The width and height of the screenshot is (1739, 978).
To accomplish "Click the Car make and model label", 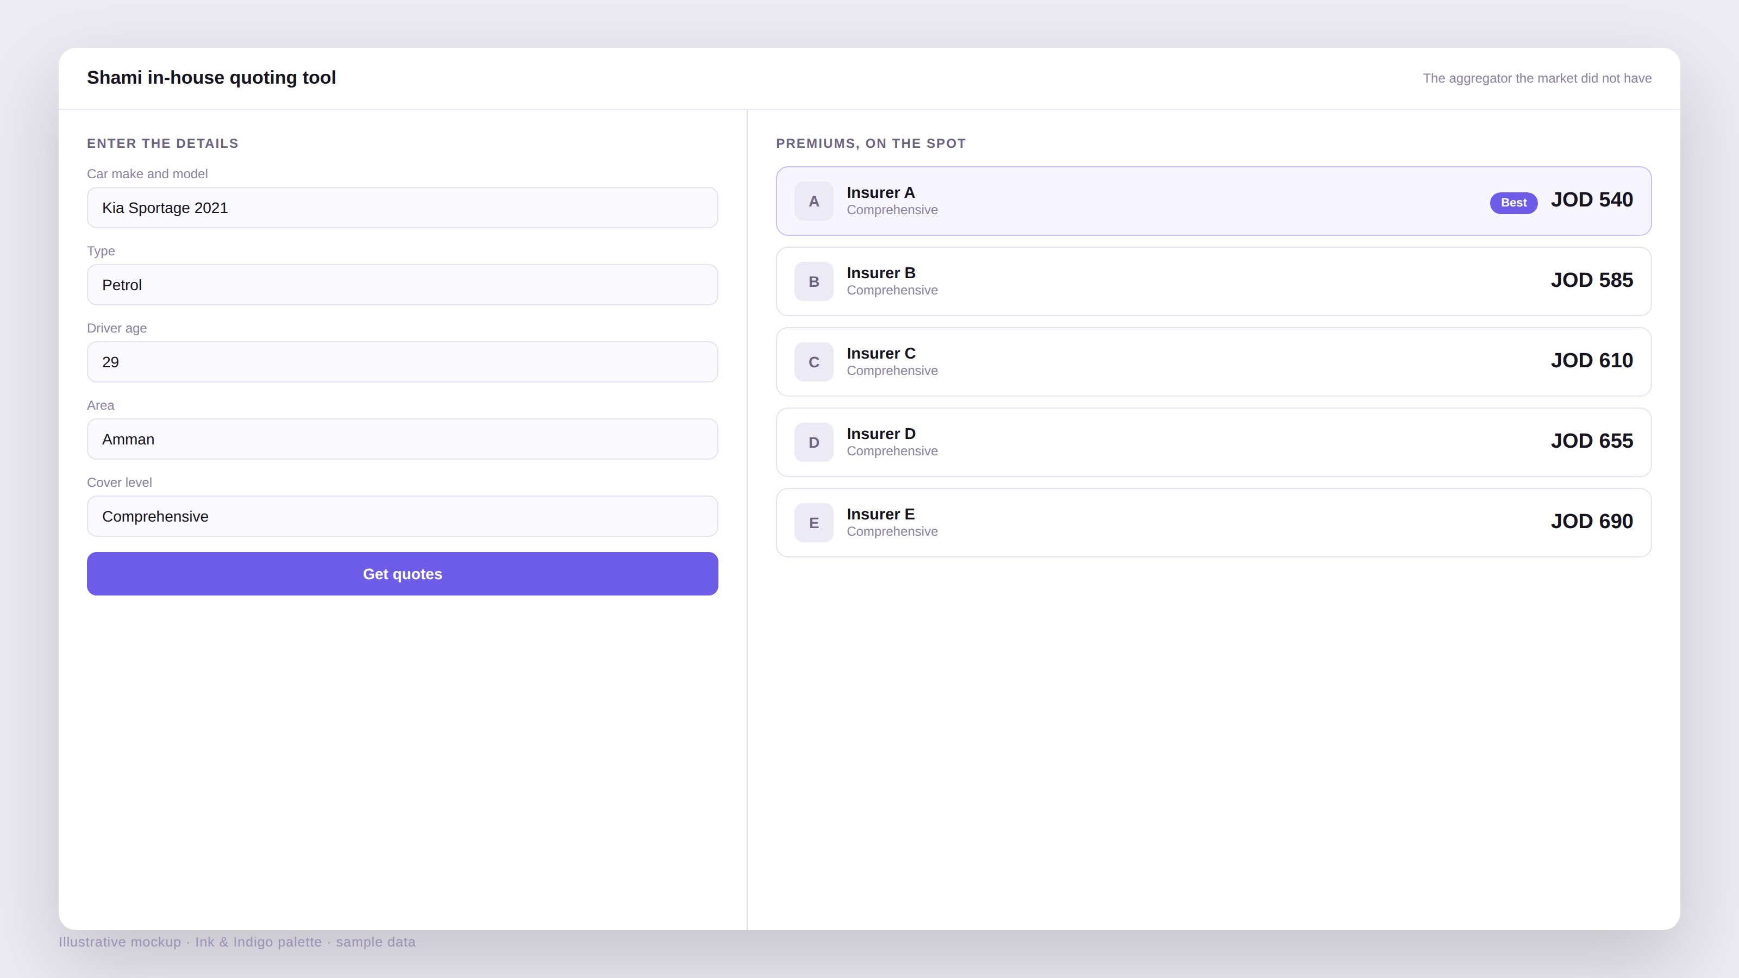I will pos(147,173).
